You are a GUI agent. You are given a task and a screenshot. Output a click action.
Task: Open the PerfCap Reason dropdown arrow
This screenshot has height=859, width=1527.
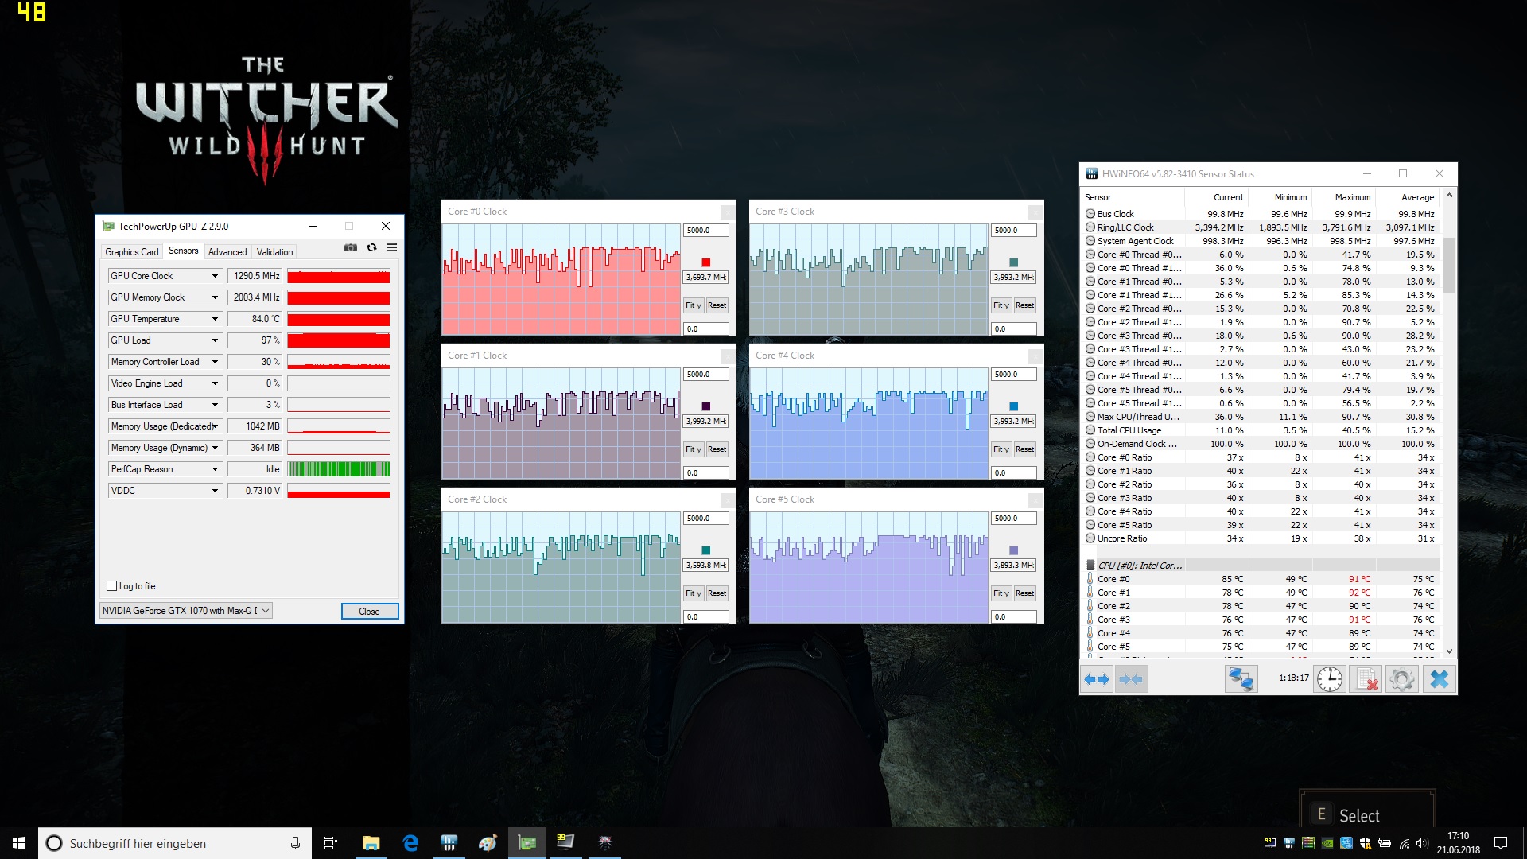(x=215, y=469)
